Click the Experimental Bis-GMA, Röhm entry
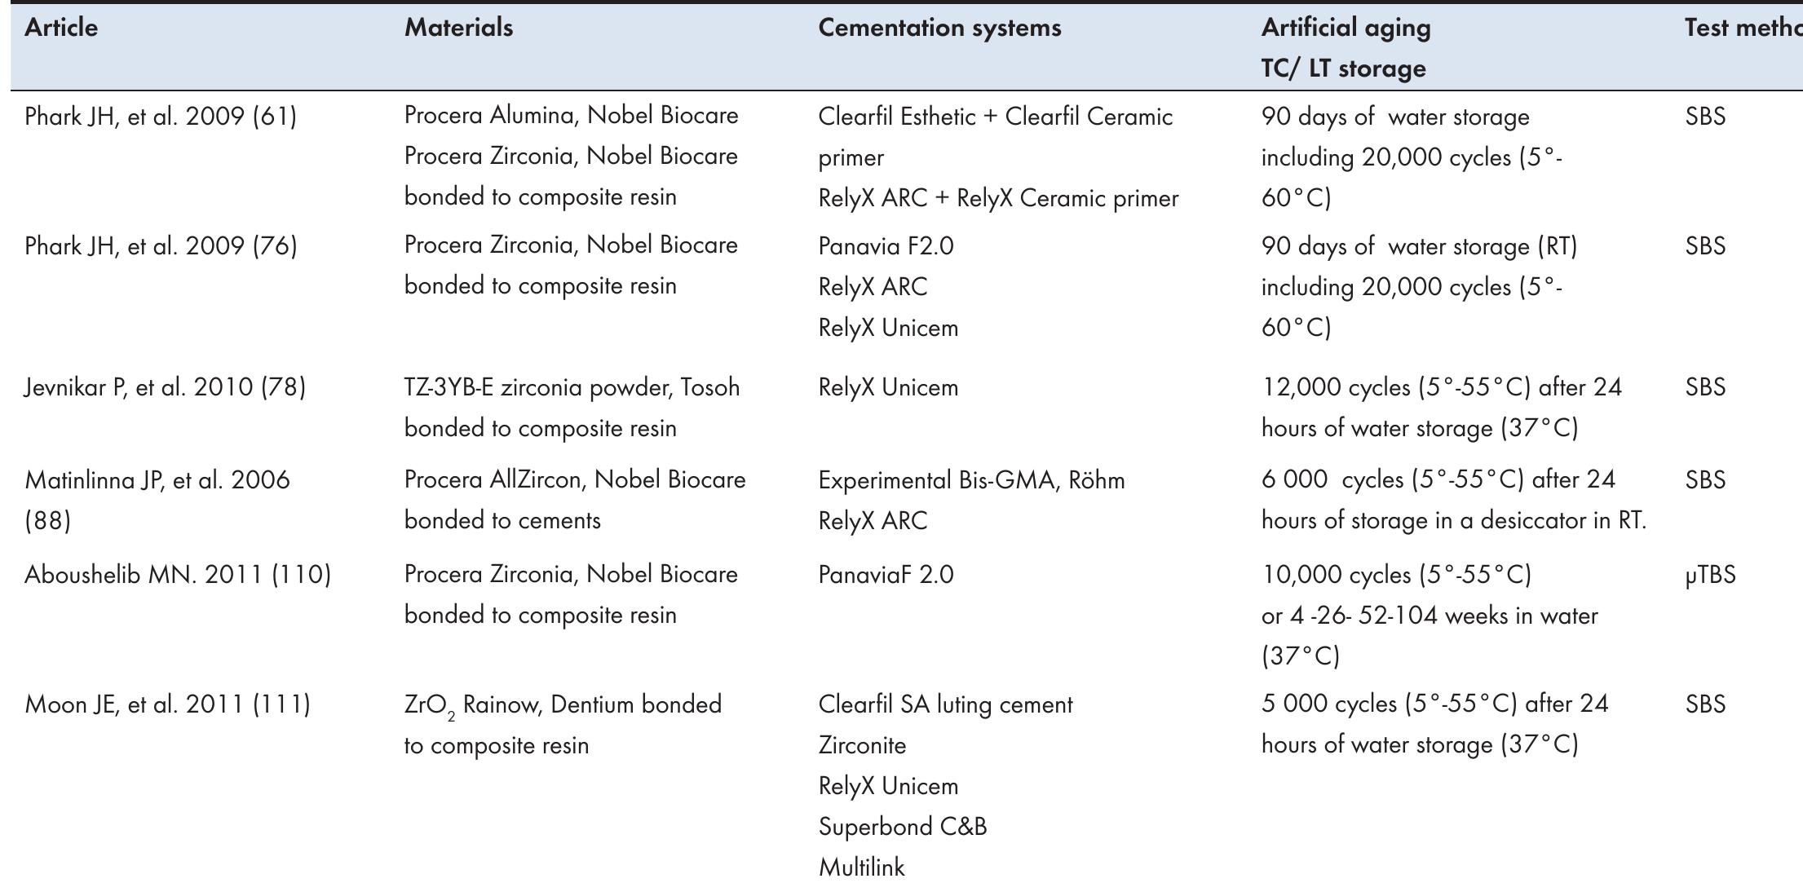The height and width of the screenshot is (883, 1803). coord(971,480)
